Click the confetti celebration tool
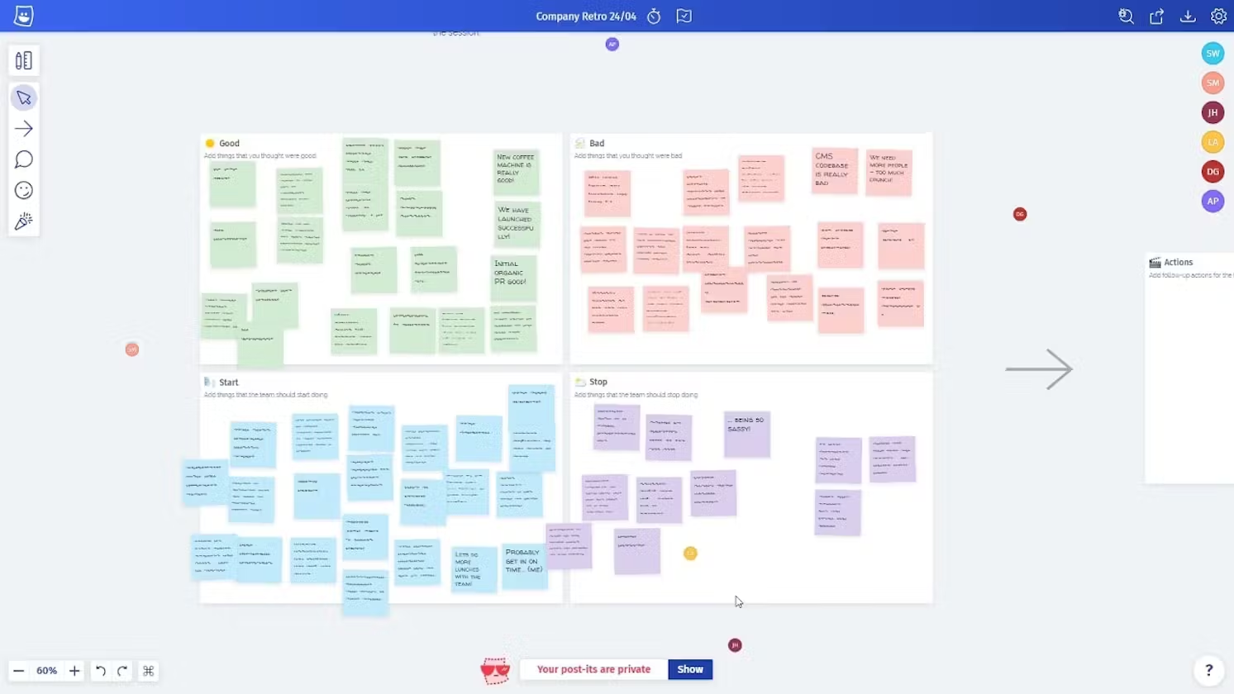The image size is (1234, 694). pos(24,221)
